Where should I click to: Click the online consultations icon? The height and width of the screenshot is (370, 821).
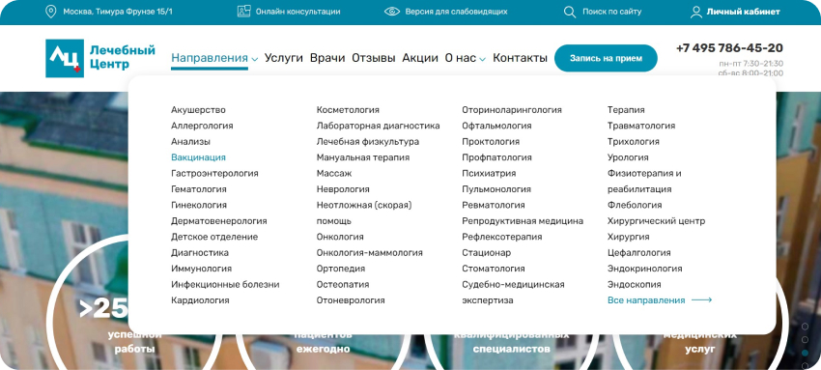(x=244, y=12)
